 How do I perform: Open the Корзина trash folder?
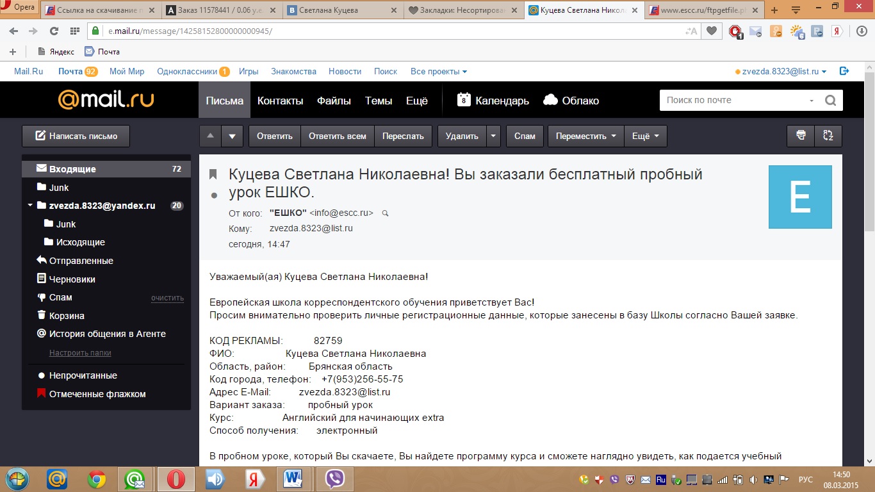pyautogui.click(x=67, y=316)
